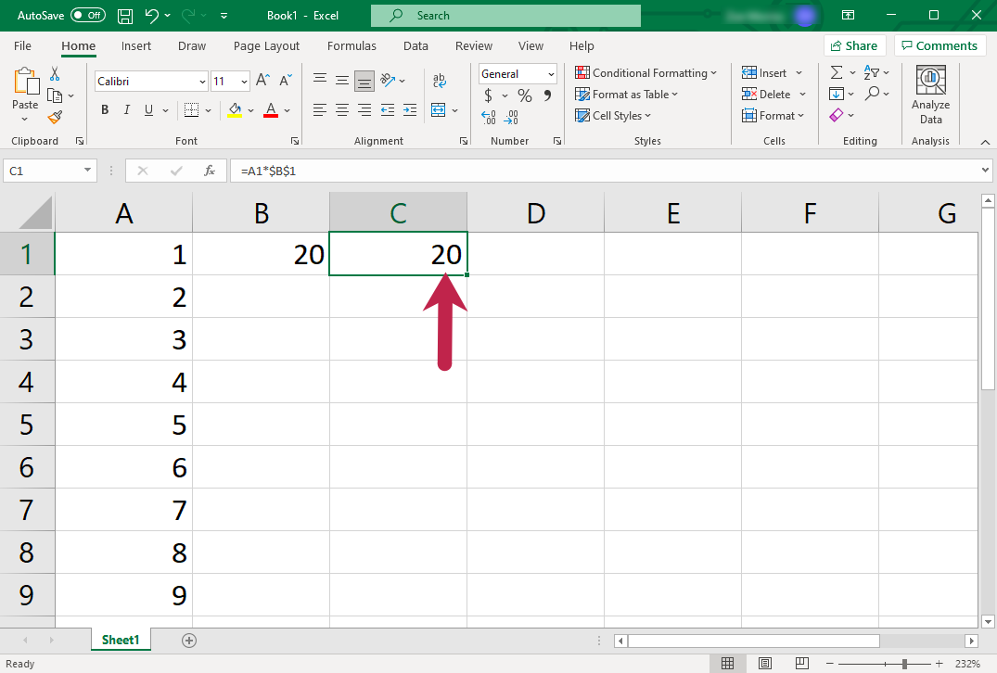Click the Decrease Indent icon

[388, 110]
